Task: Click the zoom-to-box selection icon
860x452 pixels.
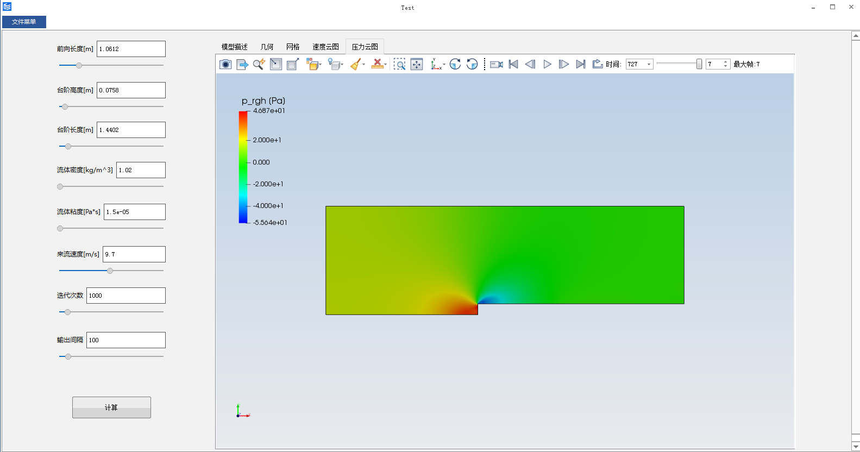Action: [x=399, y=64]
